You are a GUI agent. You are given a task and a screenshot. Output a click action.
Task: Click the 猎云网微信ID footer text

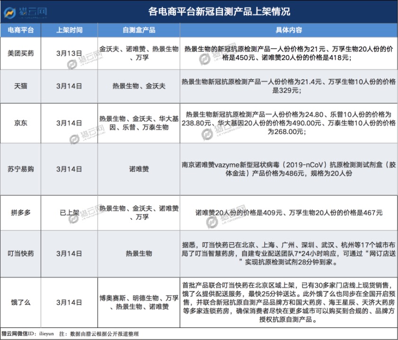(x=28, y=334)
